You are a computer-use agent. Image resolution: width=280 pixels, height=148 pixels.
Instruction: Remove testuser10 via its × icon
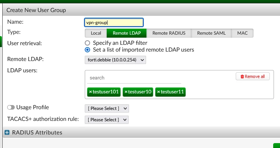[x=126, y=92]
